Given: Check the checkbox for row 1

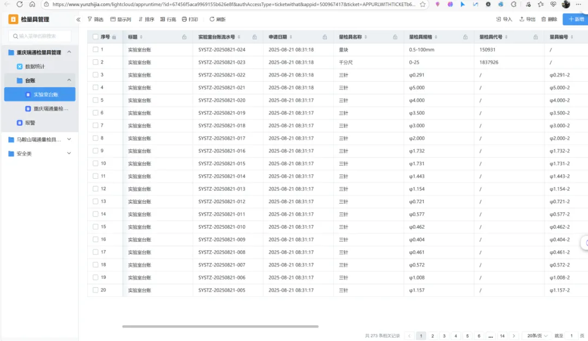Looking at the screenshot, I should tap(96, 50).
